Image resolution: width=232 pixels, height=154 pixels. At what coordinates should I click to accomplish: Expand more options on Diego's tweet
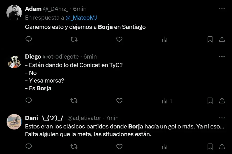(222, 56)
